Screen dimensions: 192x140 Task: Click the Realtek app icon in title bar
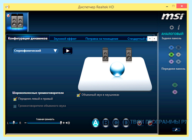tap(8, 7)
